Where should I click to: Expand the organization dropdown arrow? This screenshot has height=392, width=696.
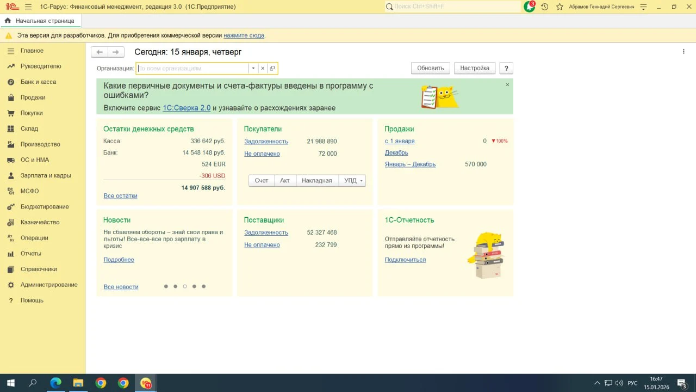[253, 69]
